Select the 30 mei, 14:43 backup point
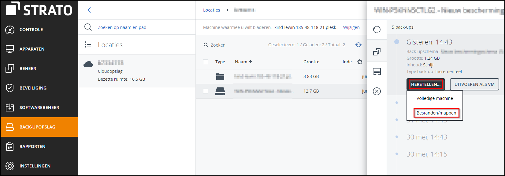 point(426,137)
